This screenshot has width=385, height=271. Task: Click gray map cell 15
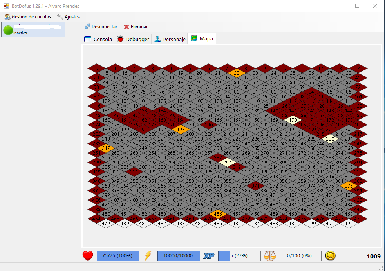pos(106,73)
